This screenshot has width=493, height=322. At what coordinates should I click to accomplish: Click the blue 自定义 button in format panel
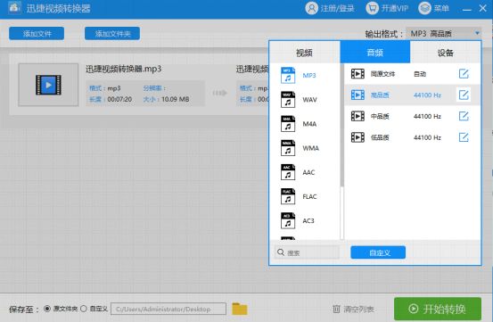pyautogui.click(x=378, y=252)
